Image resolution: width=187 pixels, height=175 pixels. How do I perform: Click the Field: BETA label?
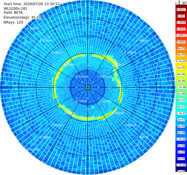pos(13,13)
